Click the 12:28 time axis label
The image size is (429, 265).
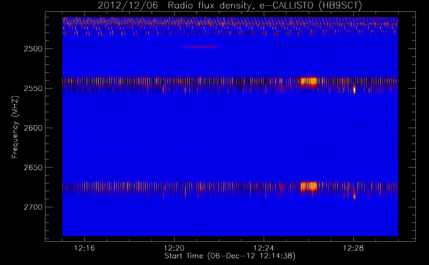pos(353,248)
